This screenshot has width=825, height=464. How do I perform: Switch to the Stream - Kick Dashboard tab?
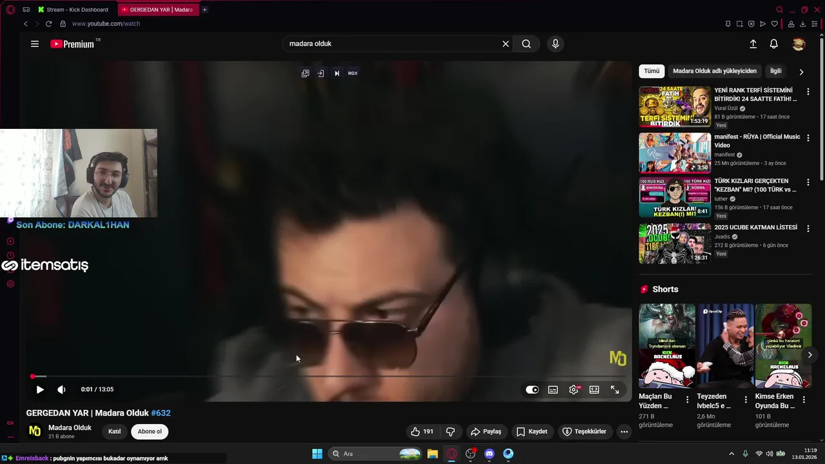77,10
